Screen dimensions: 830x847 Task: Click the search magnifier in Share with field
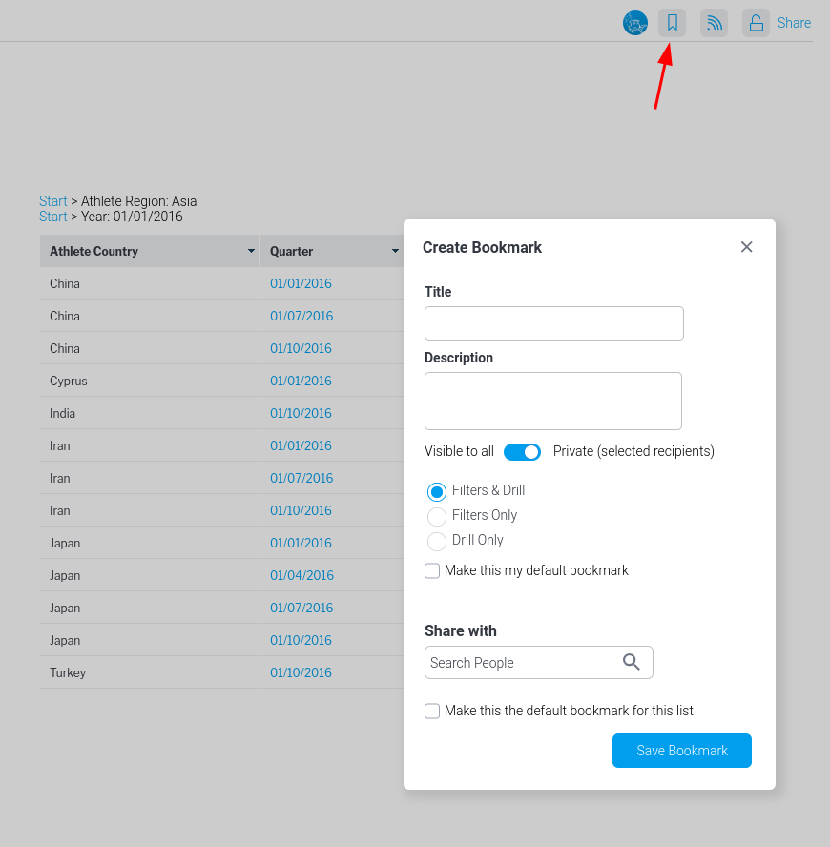click(x=631, y=661)
